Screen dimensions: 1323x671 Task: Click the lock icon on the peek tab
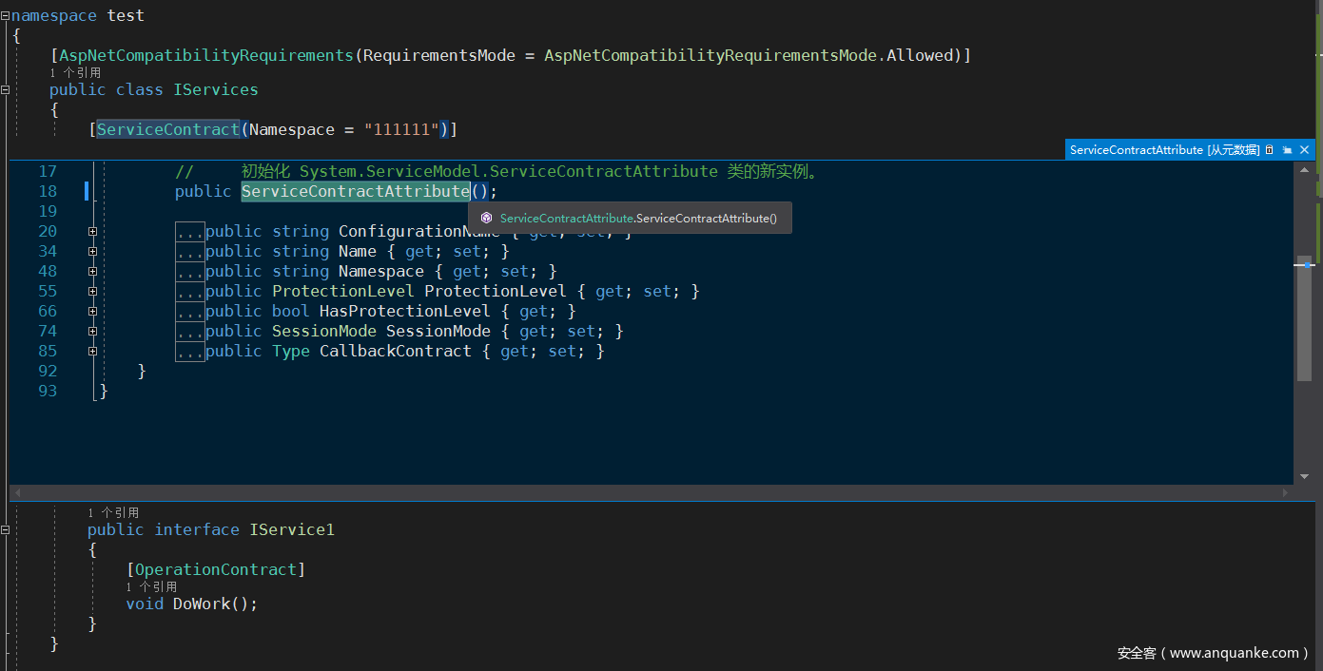pos(1269,150)
